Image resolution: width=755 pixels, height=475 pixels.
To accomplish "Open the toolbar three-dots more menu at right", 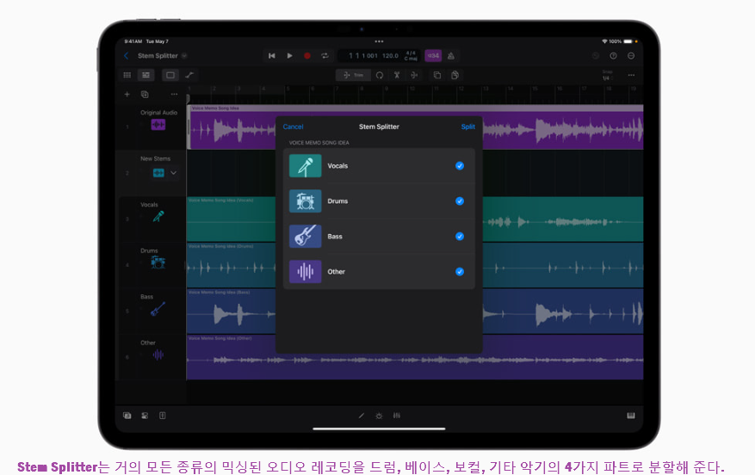I will pos(631,75).
